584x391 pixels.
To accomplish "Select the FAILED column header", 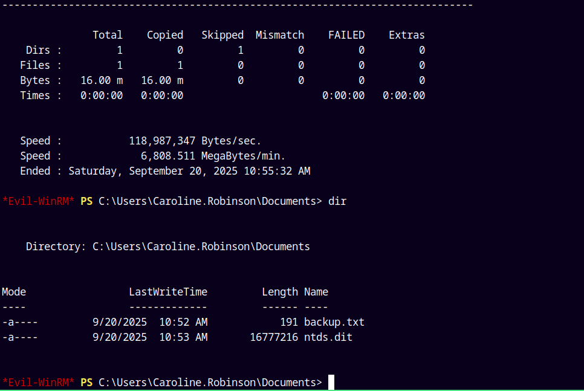I will (346, 35).
